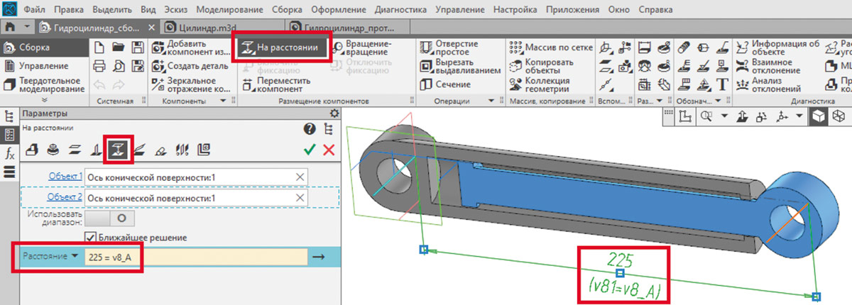Click the Сечение command
Image resolution: width=852 pixels, height=305 pixels.
446,84
